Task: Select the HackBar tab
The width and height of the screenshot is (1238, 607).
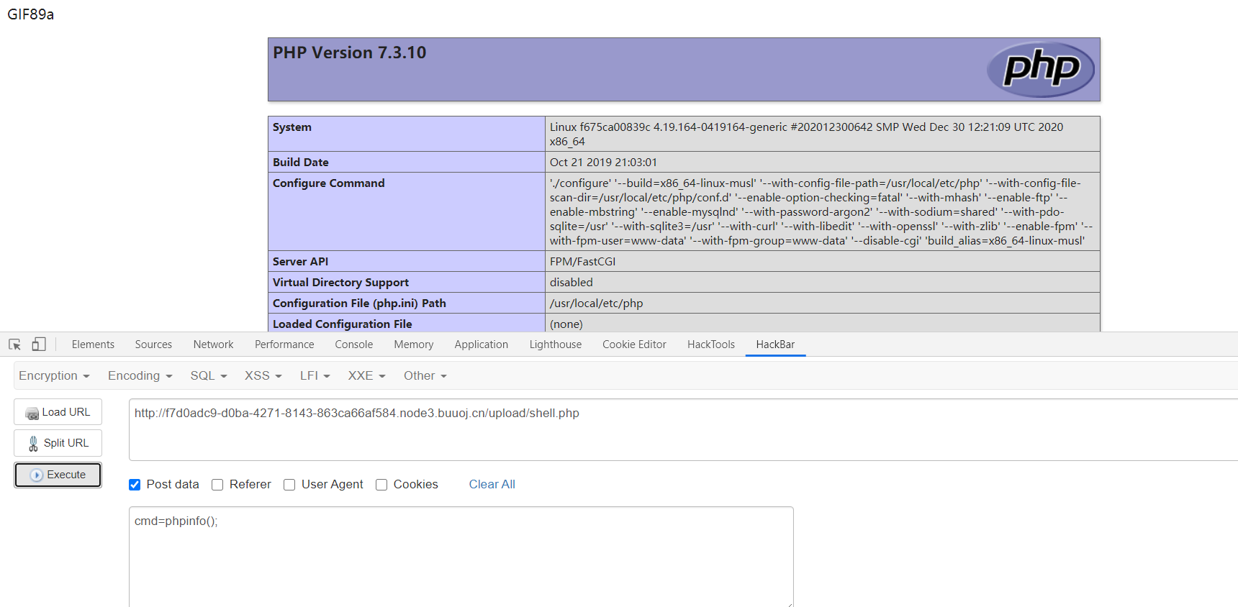Action: (x=775, y=344)
